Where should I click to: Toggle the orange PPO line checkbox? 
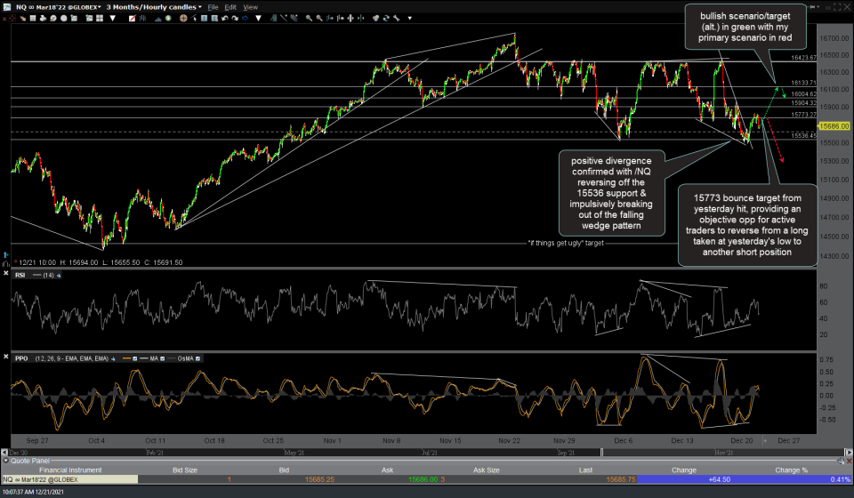[134, 358]
